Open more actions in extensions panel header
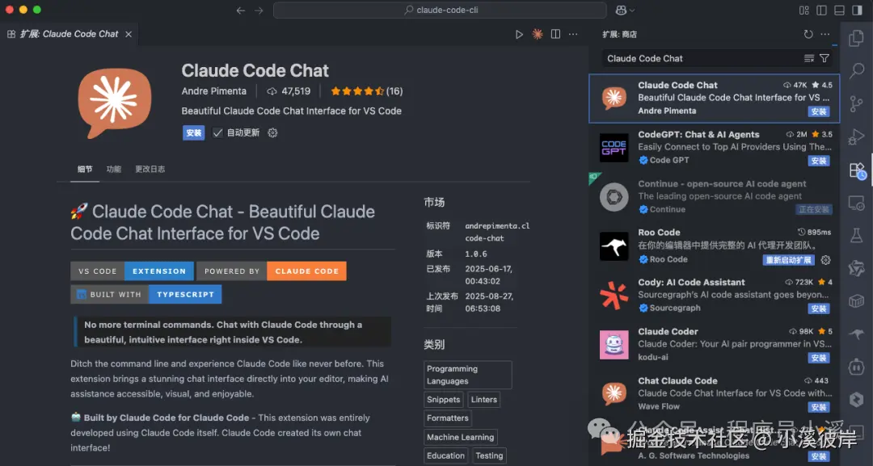873x466 pixels. coord(825,34)
